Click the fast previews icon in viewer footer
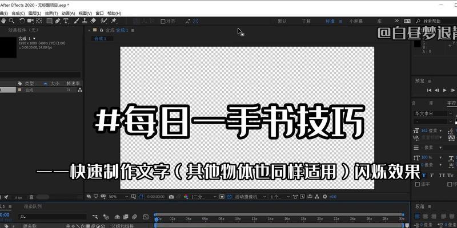The height and width of the screenshot is (228, 457). (303, 197)
